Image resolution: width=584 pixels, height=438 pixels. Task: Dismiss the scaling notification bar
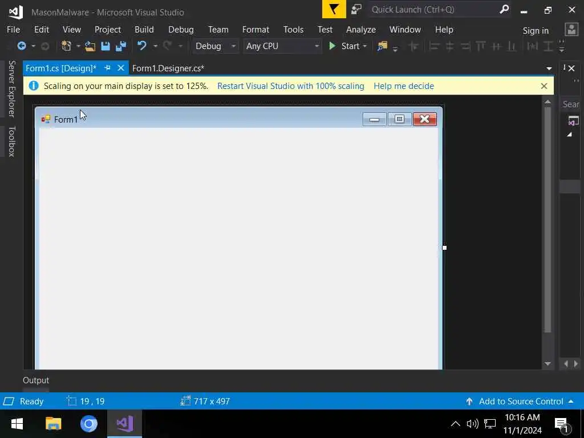click(x=544, y=86)
